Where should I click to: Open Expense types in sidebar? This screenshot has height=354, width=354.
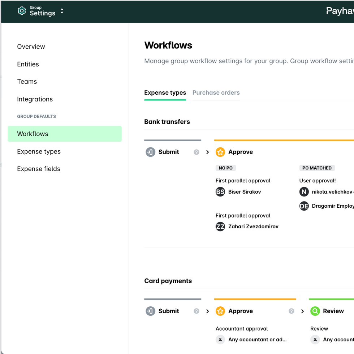(39, 151)
